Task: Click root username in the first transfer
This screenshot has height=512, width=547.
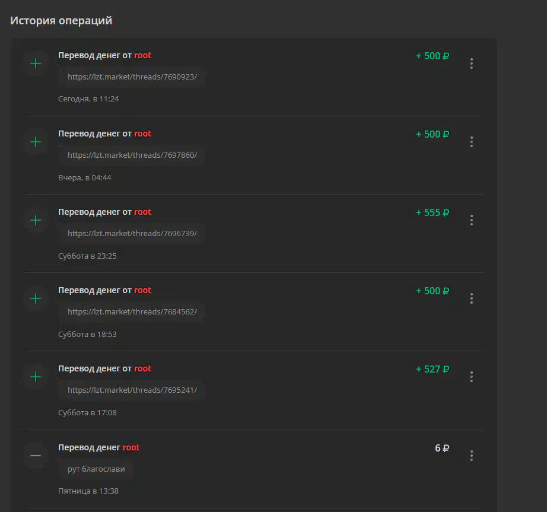Action: (x=142, y=55)
